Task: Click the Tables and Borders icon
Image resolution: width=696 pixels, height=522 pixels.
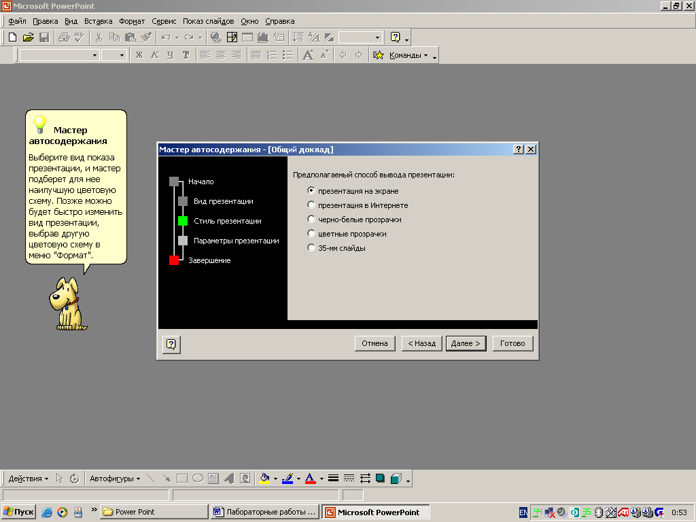Action: click(x=232, y=37)
